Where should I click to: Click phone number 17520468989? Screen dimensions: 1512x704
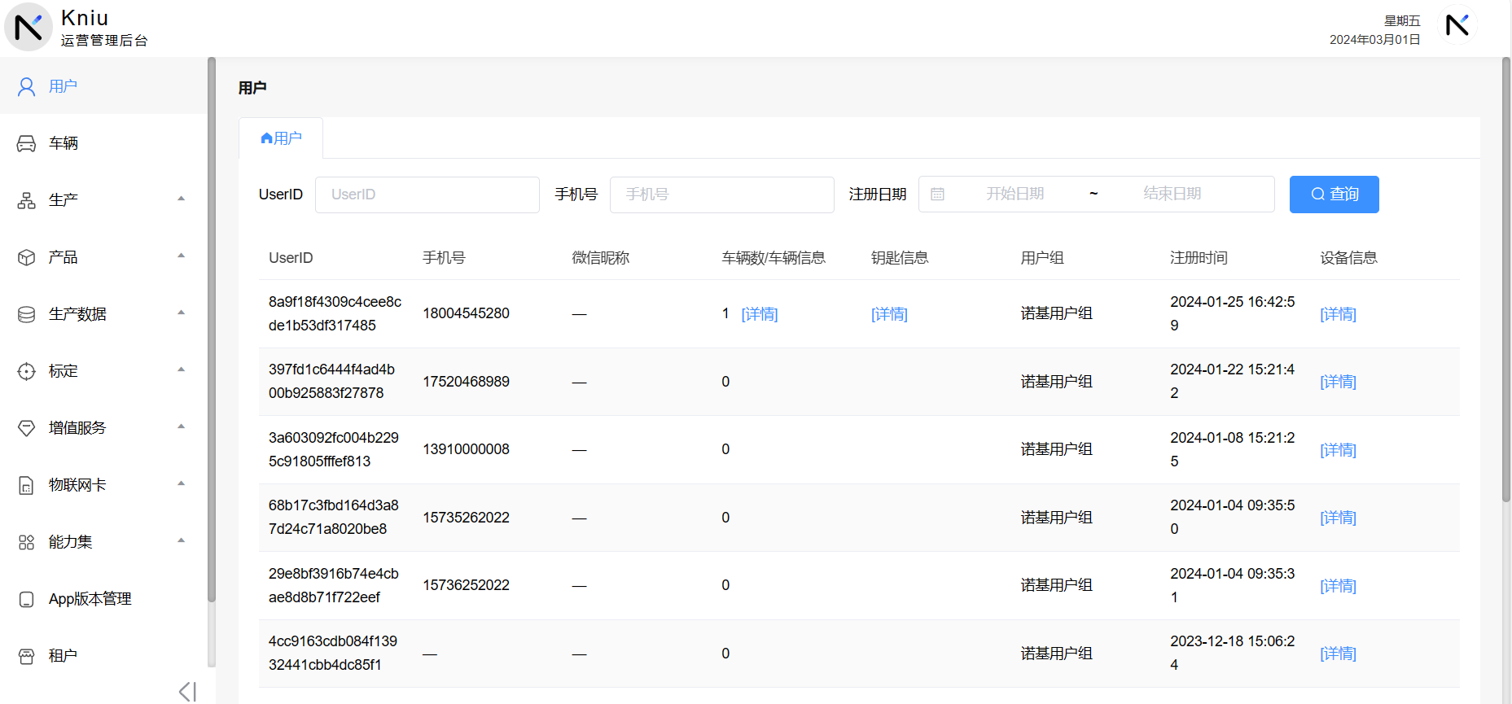tap(466, 382)
